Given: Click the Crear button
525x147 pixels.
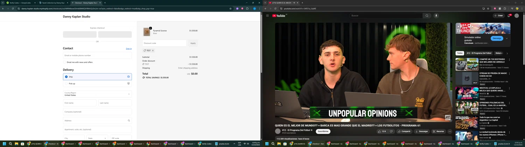Looking at the screenshot, I should coord(498,16).
